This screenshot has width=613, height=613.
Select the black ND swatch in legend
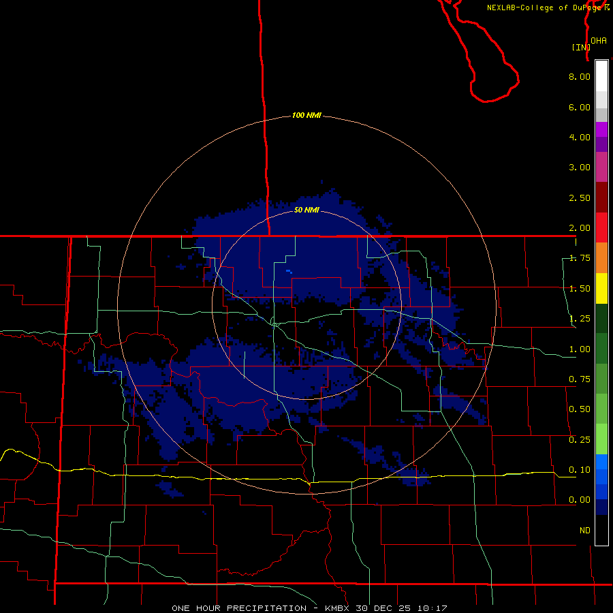(601, 530)
